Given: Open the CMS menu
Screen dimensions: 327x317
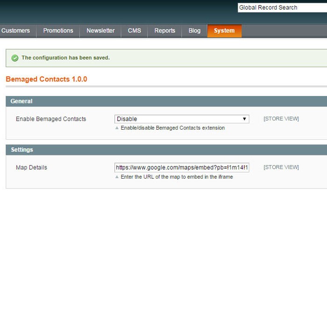Looking at the screenshot, I should point(135,31).
